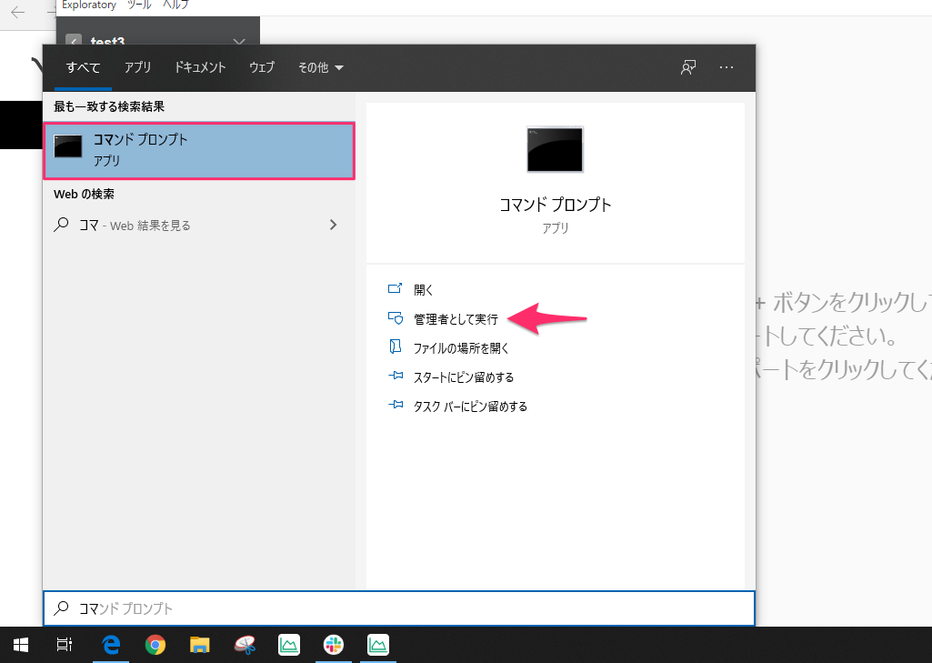
Task: Click the magnifier icon in search box
Action: (61, 608)
